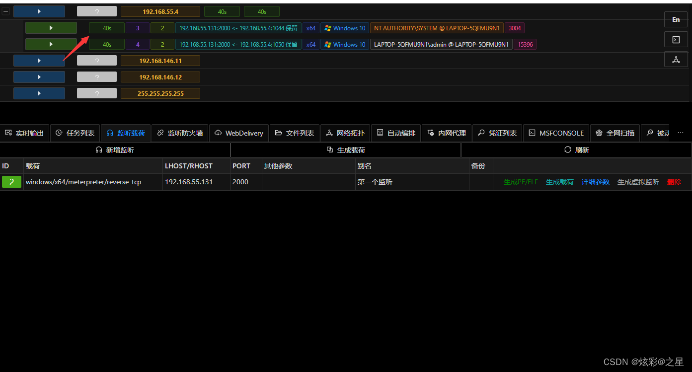The width and height of the screenshot is (692, 372).
Task: Click the PID tag 15396
Action: 525,44
